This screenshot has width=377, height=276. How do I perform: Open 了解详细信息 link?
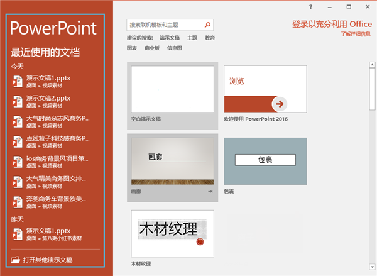pos(356,34)
